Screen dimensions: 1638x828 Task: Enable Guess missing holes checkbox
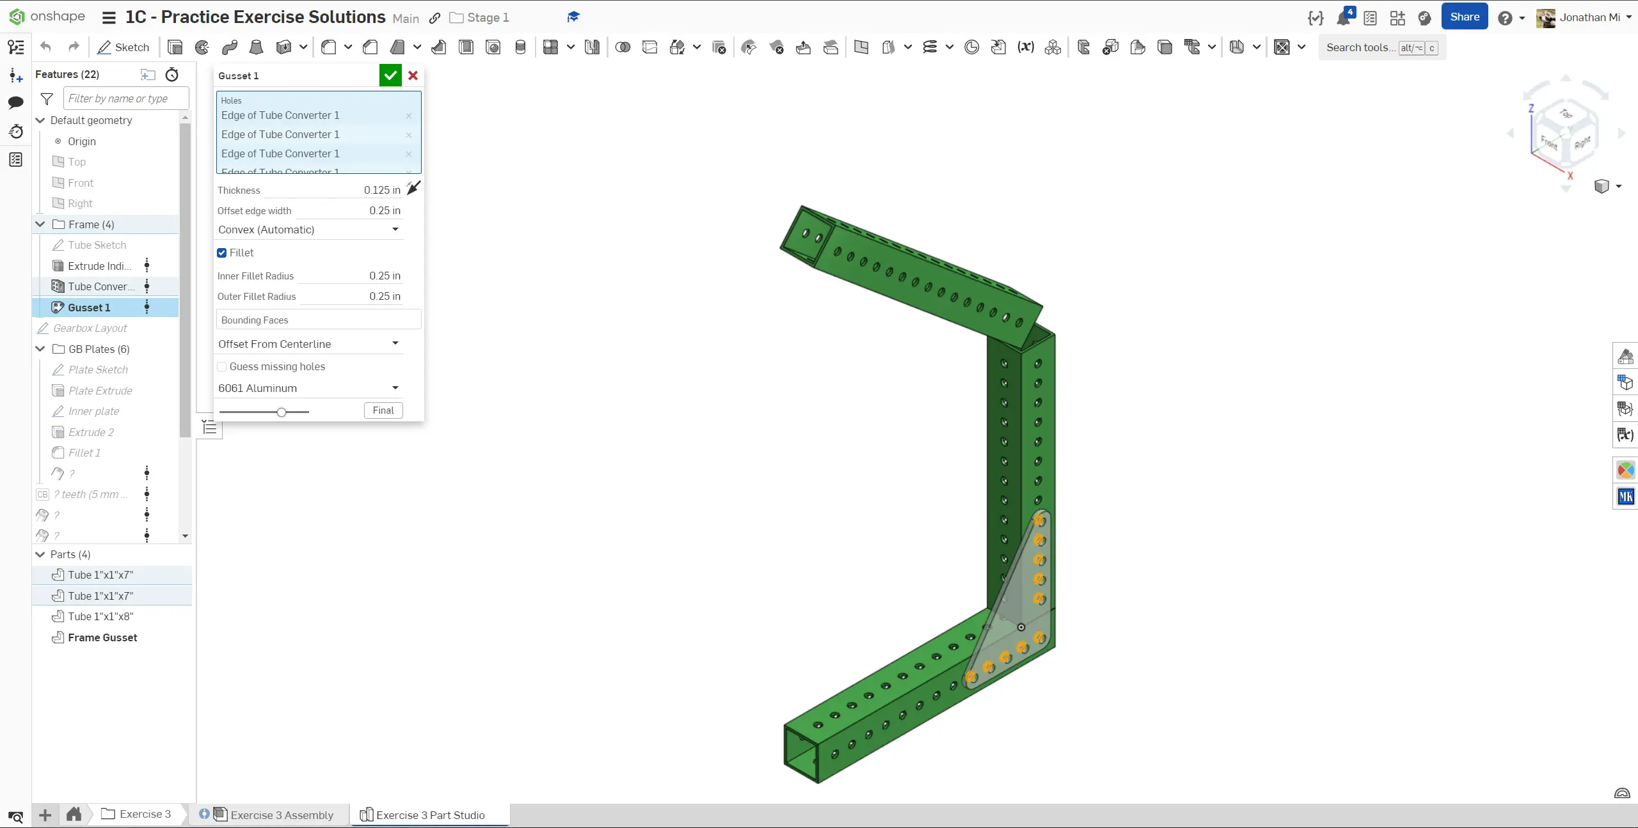[222, 366]
